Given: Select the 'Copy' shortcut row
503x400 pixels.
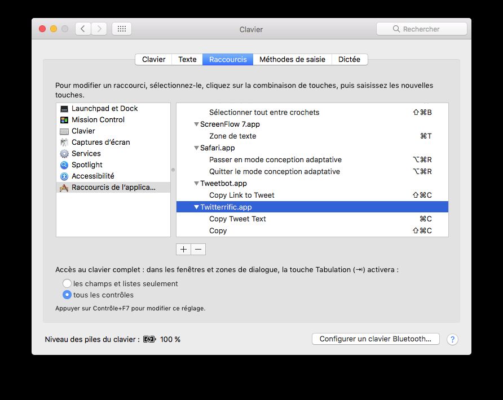Looking at the screenshot, I should tap(312, 231).
